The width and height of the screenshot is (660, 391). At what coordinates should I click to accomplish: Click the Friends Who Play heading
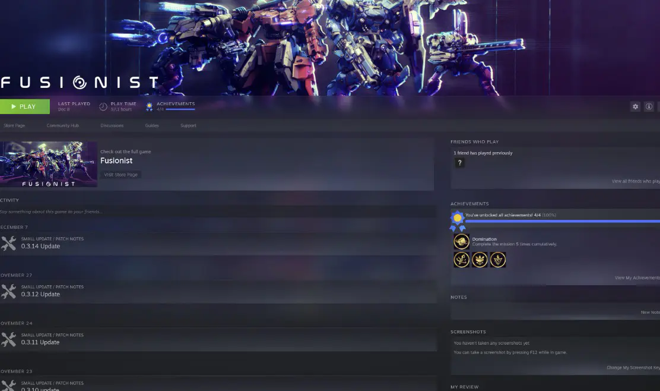click(474, 141)
